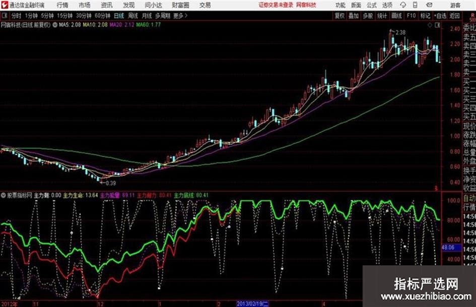Open the 选项 menu
Viewport: 476px width, 307px height.
click(x=387, y=5)
